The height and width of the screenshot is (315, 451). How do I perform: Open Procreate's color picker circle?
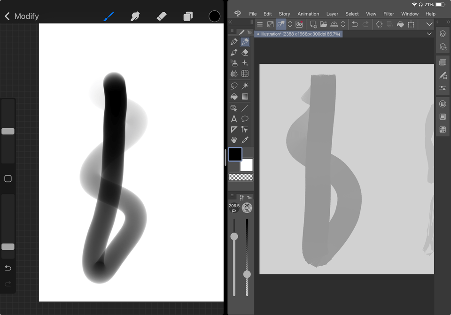(x=214, y=15)
